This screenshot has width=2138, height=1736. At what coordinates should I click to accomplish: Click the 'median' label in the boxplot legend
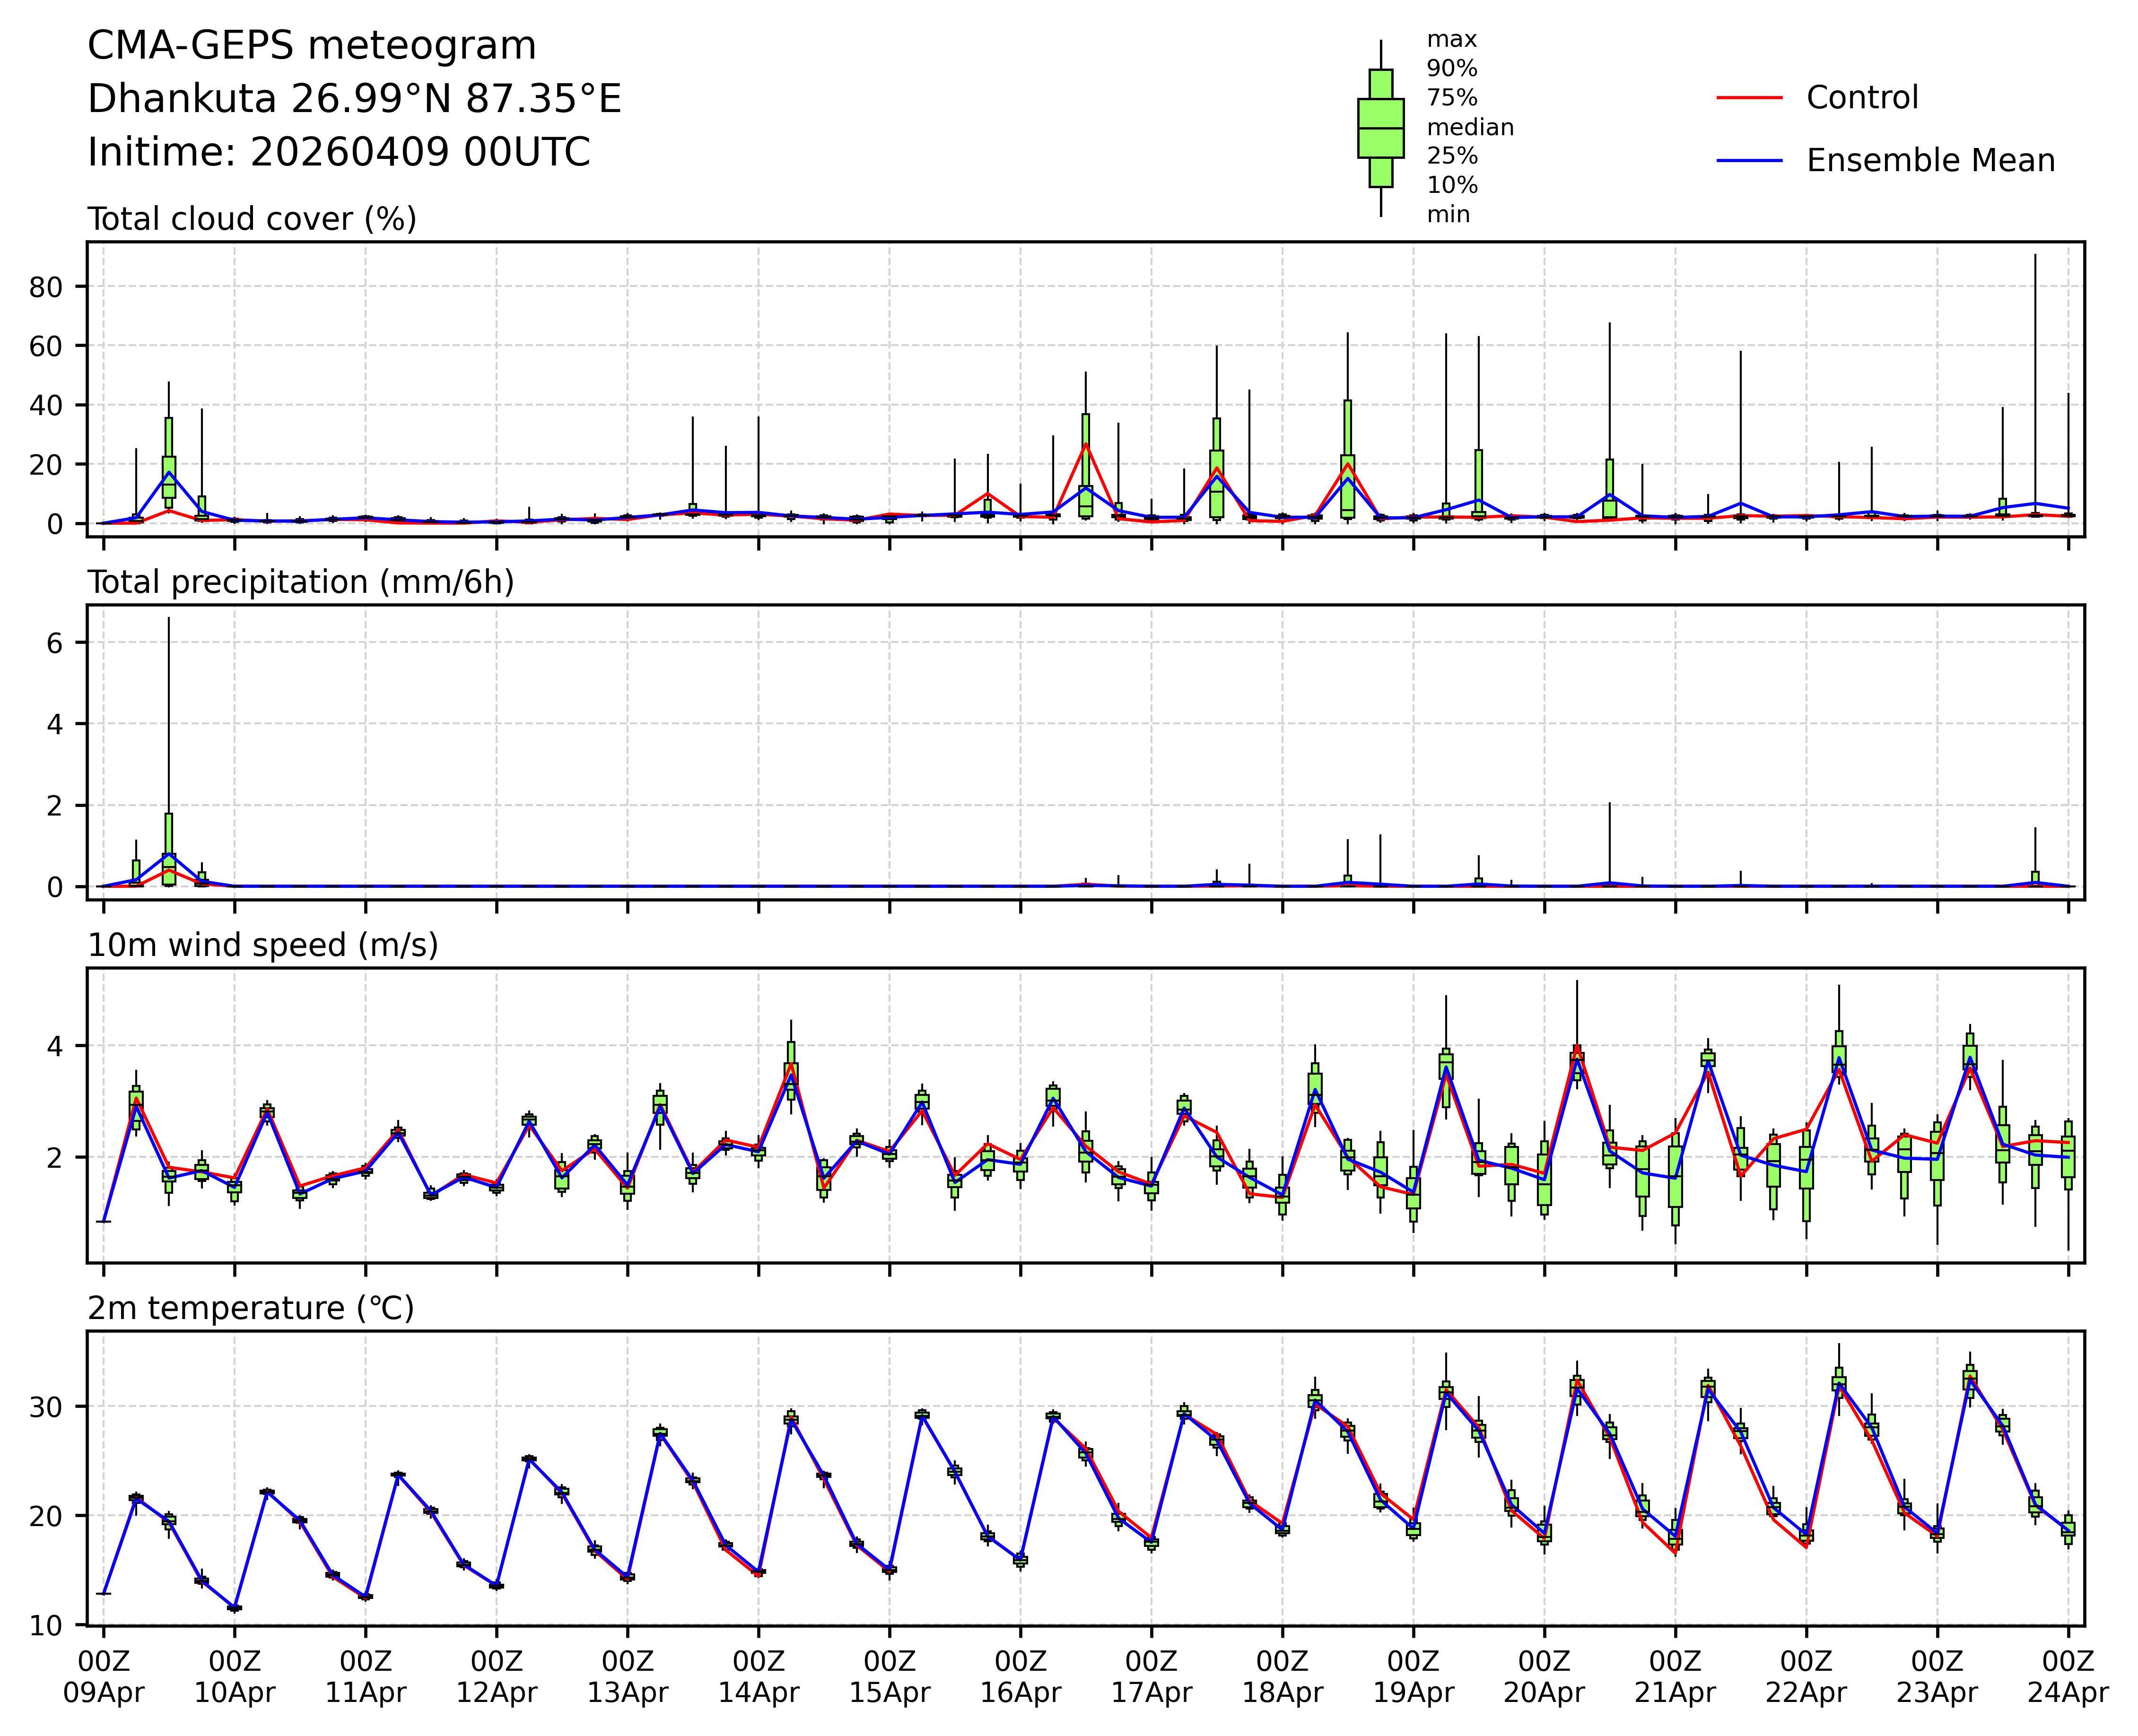[x=1470, y=127]
